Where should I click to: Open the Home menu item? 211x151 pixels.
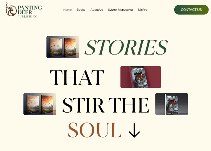click(x=67, y=9)
